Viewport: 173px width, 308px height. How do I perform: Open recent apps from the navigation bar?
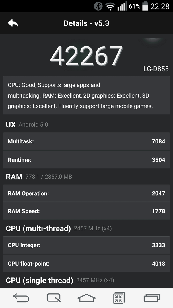[152, 298]
